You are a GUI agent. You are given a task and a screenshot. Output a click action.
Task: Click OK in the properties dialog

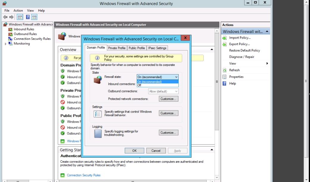(134, 151)
